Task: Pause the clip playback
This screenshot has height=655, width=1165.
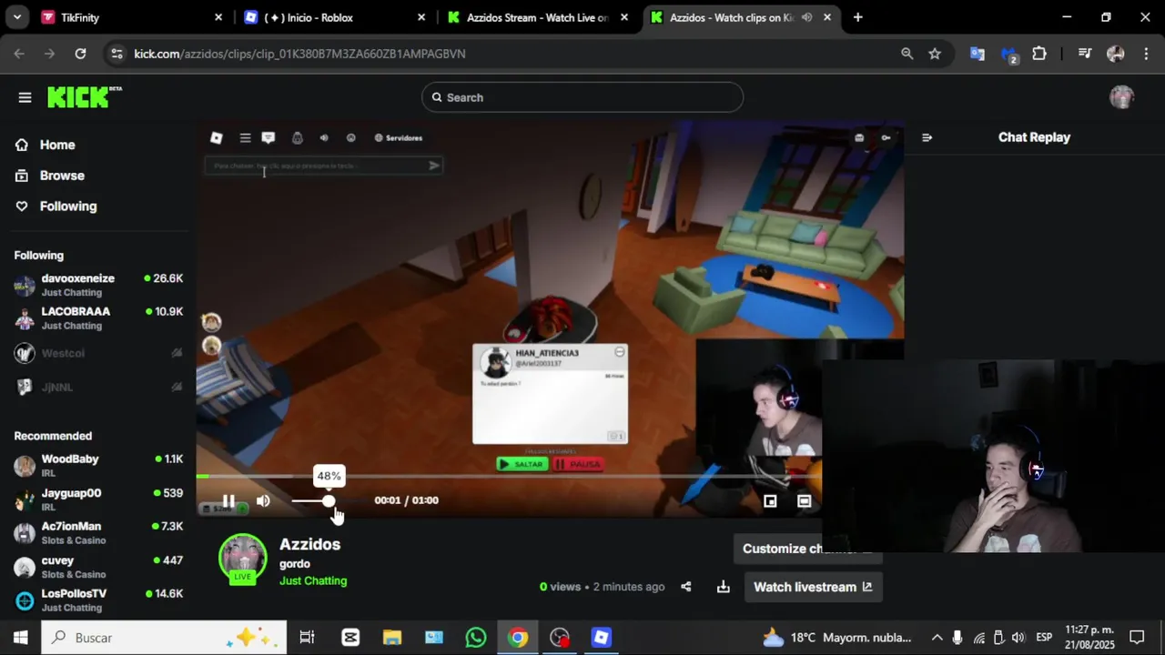Action: click(228, 500)
